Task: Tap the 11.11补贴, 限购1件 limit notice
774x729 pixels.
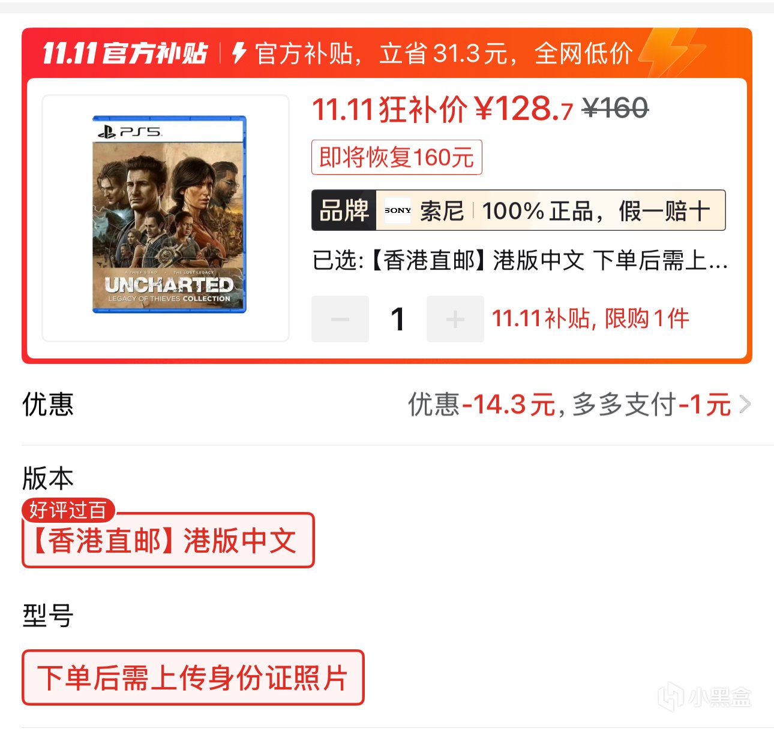Action: pos(590,318)
